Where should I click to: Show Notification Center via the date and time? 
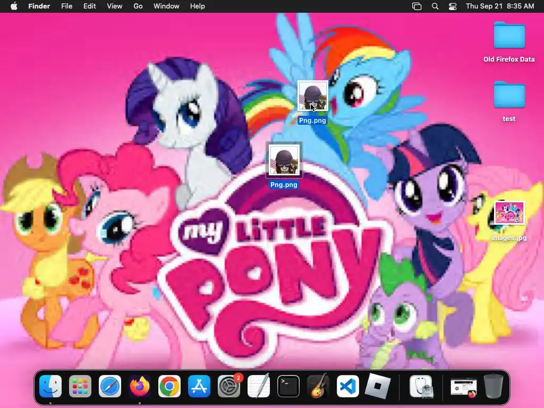[x=500, y=6]
